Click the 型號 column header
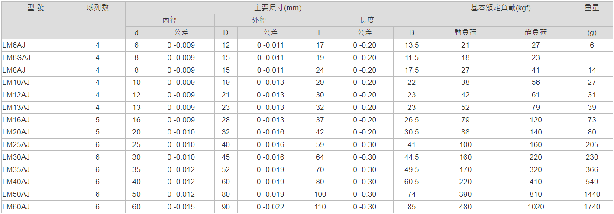This screenshot has width=614, height=214. coord(36,8)
